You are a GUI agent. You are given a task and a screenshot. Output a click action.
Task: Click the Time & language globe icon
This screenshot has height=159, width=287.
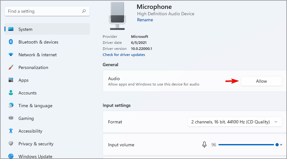point(11,105)
